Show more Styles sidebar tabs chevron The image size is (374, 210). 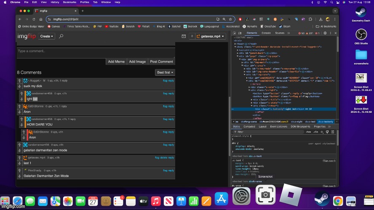tap(329, 127)
